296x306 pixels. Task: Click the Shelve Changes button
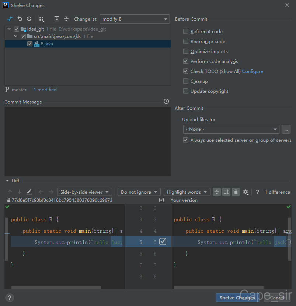pyautogui.click(x=237, y=298)
